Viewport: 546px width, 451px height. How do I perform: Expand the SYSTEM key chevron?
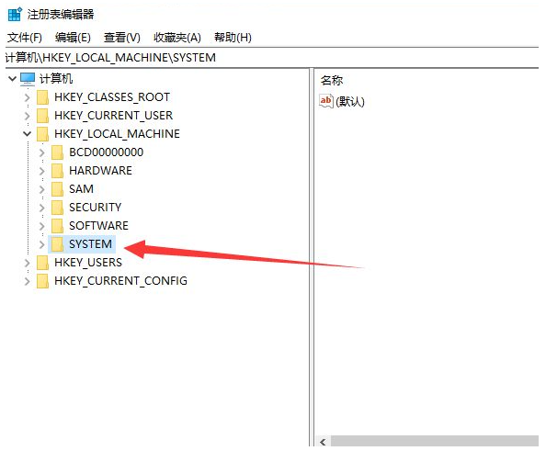click(x=41, y=244)
